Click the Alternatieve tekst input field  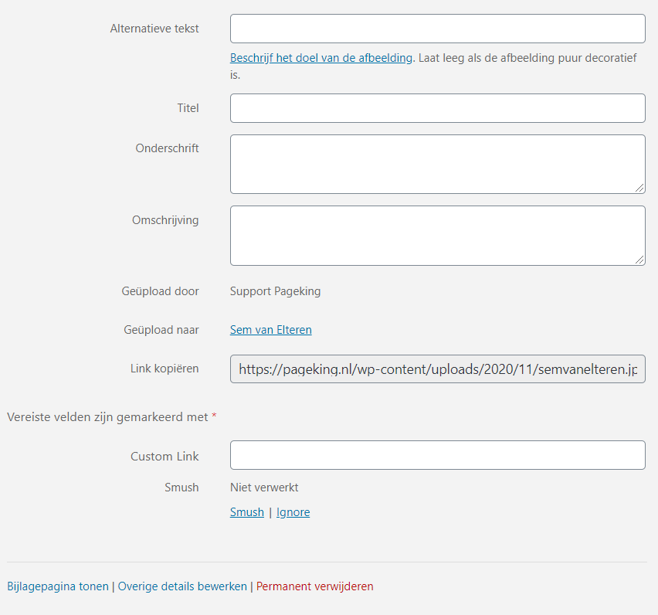coord(437,29)
